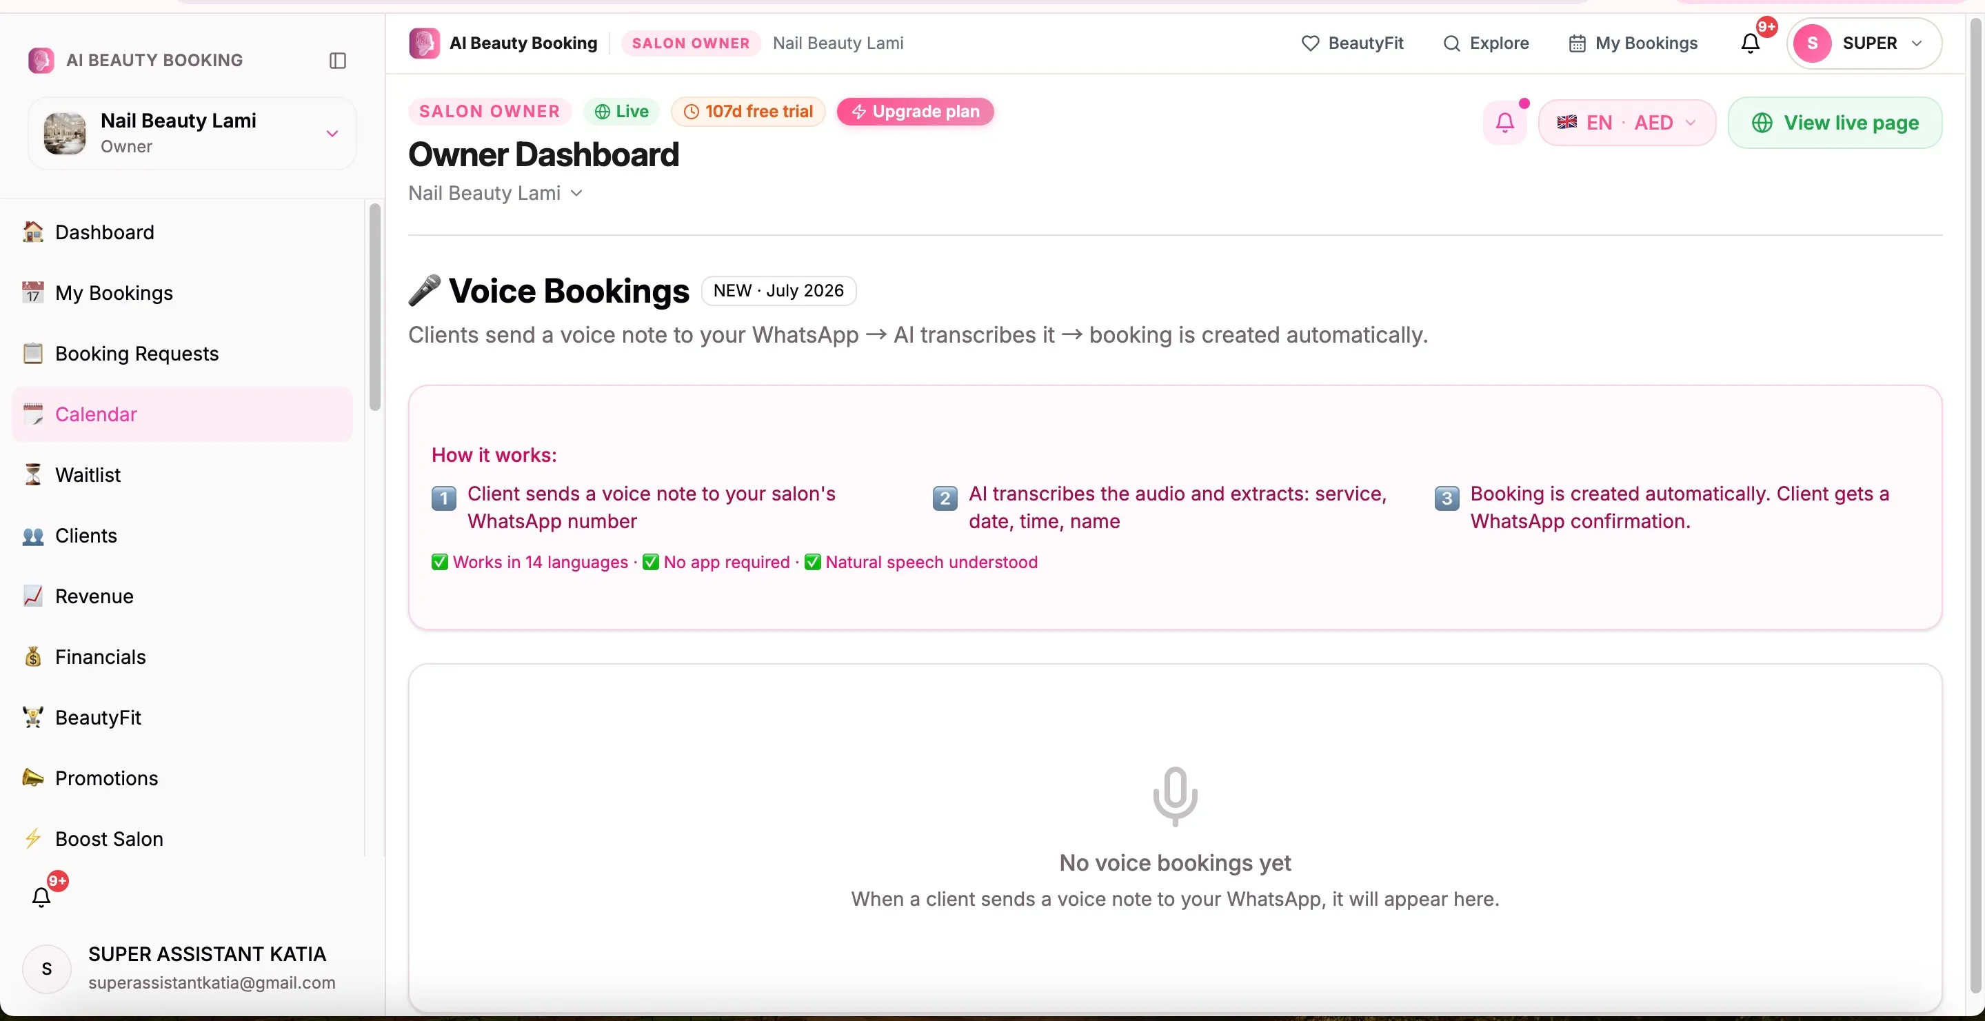Click the AI Beauty Booking header logo
Image resolution: width=1985 pixels, height=1021 pixels.
click(x=424, y=43)
